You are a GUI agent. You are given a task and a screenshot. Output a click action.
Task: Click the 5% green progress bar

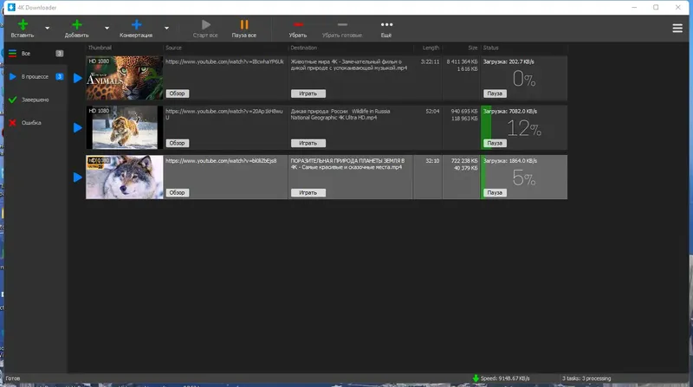coord(483,177)
